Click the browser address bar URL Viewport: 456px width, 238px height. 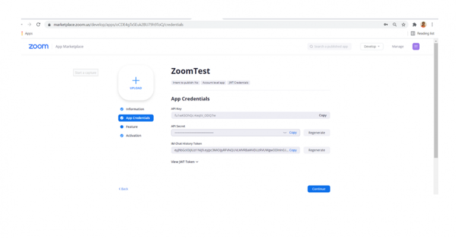pyautogui.click(x=118, y=25)
